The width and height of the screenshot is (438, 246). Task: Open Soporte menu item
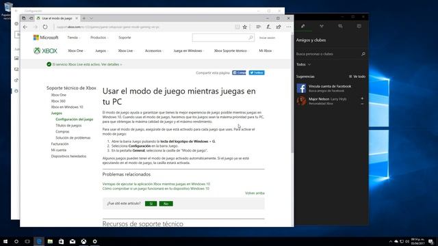point(125,38)
